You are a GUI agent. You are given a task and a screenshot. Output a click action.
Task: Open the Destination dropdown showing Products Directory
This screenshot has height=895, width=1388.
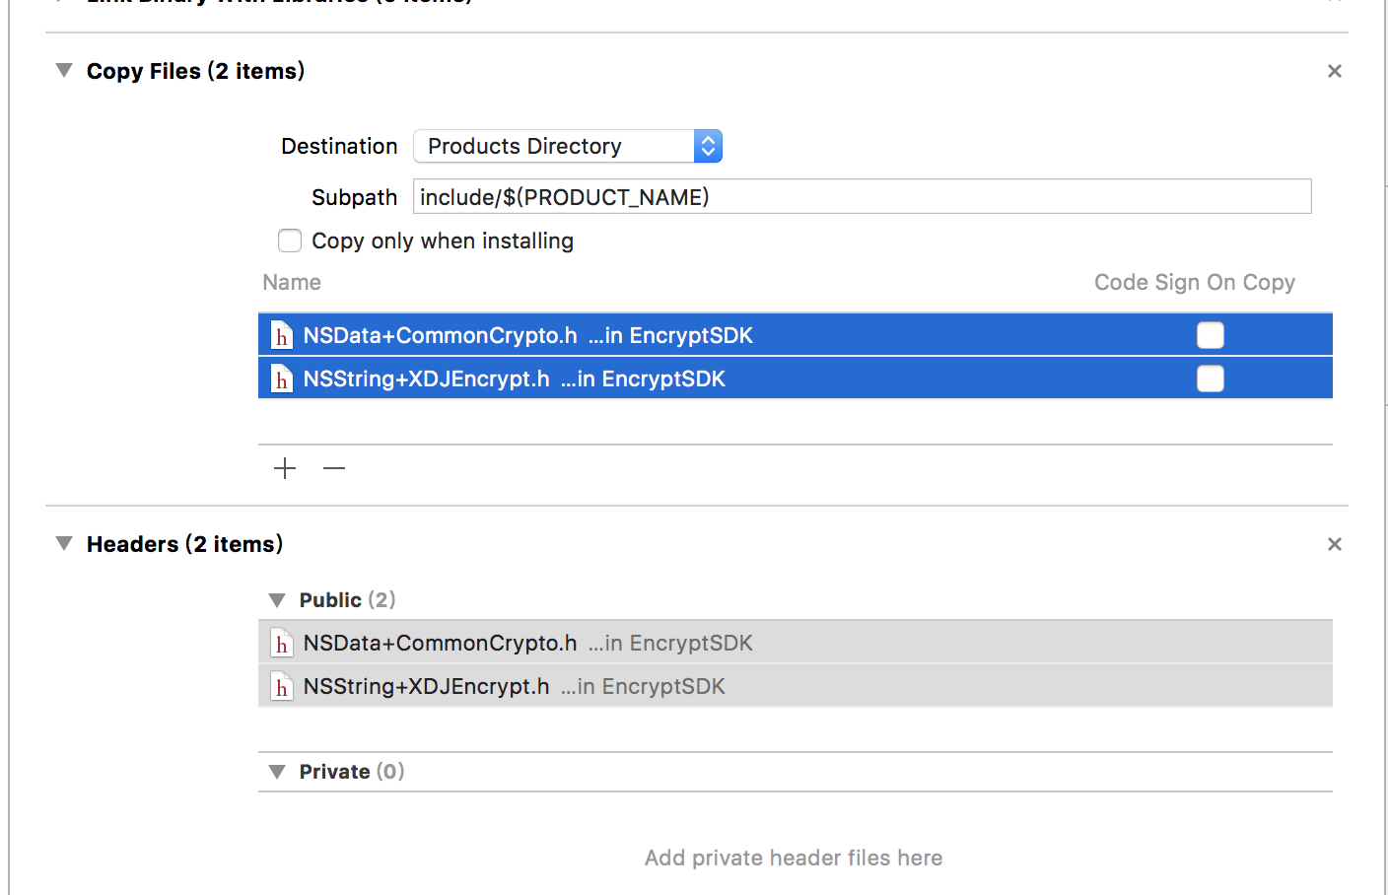click(568, 146)
